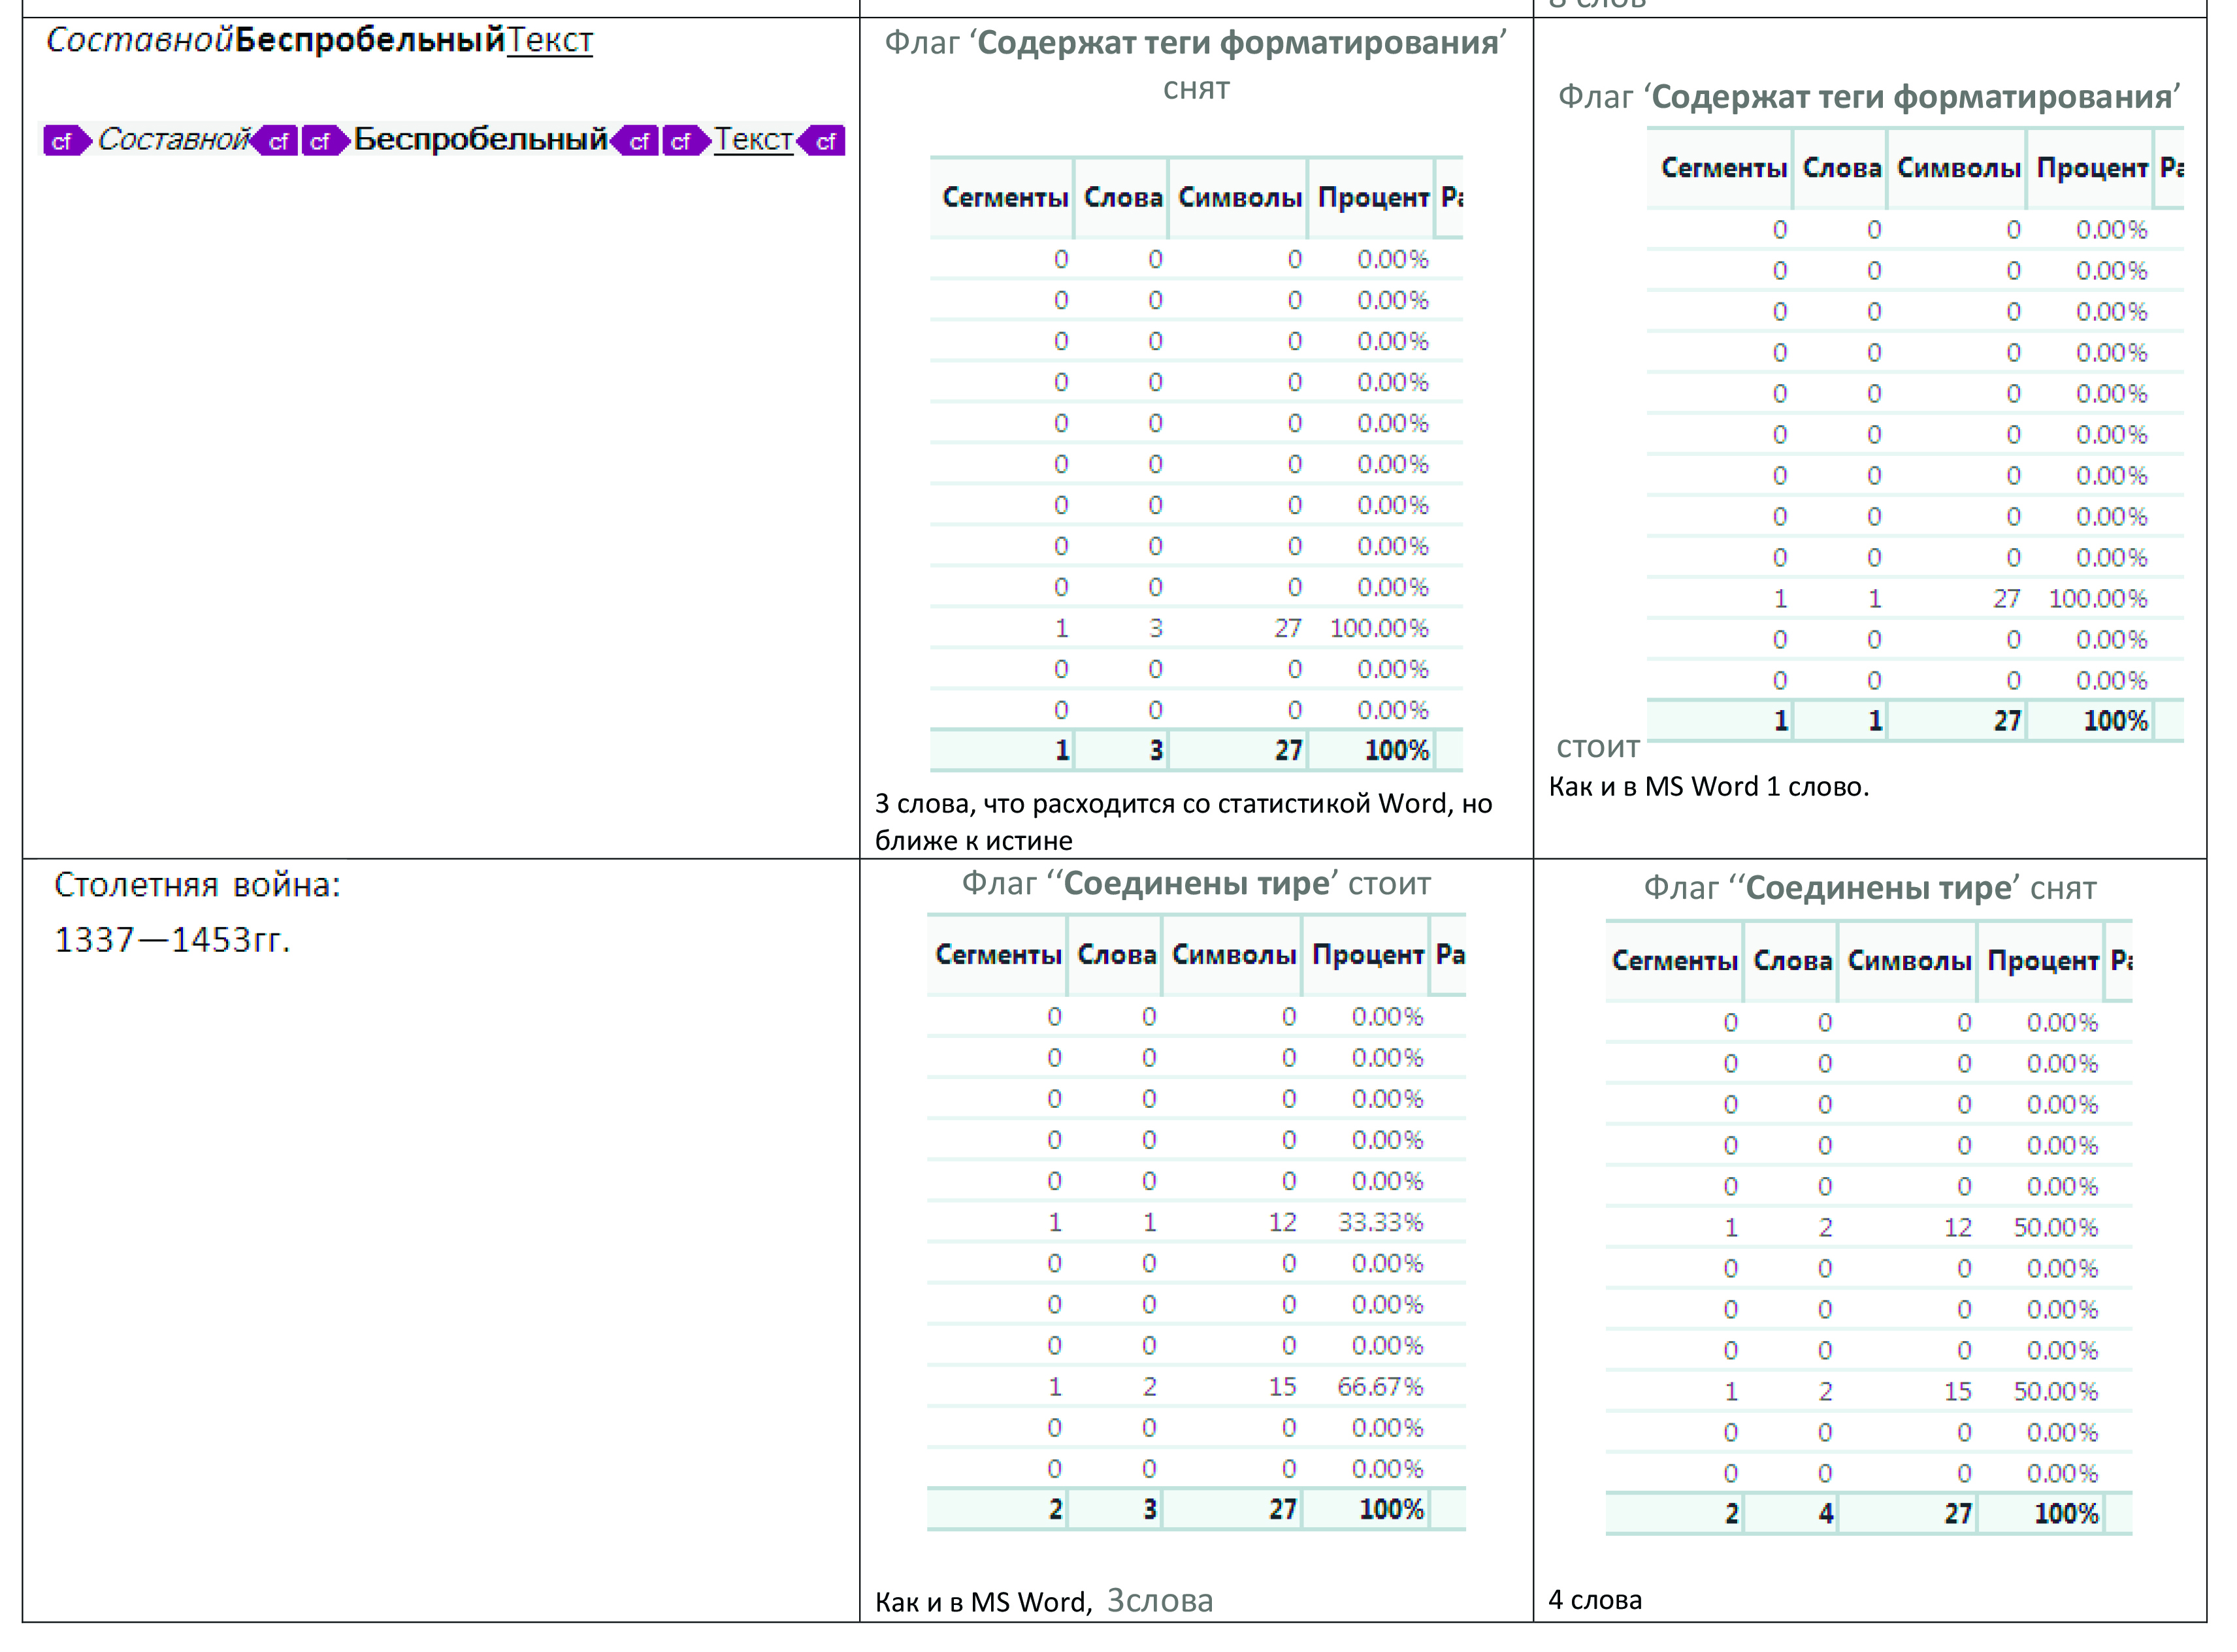Click the date range '1337—1453гг.'
The height and width of the screenshot is (1652, 2237).
pos(172,940)
